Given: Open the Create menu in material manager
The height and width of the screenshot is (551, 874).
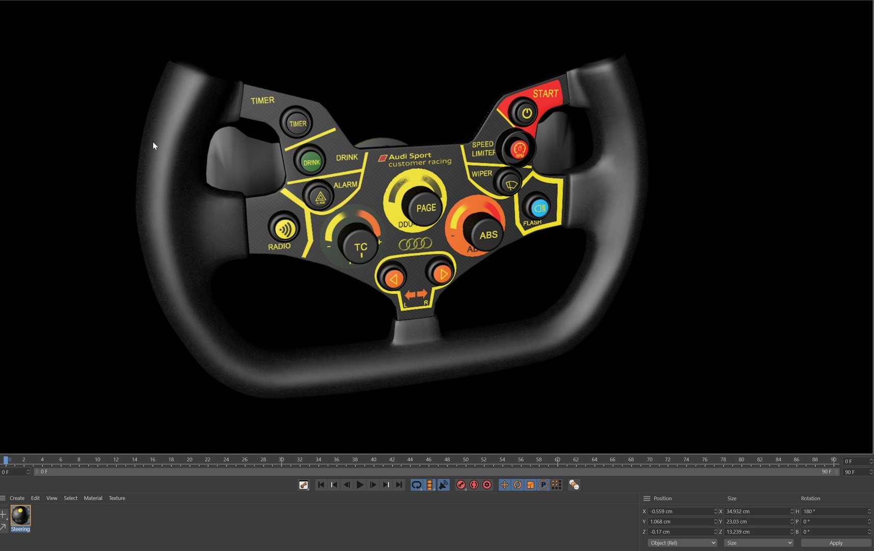Looking at the screenshot, I should (17, 498).
